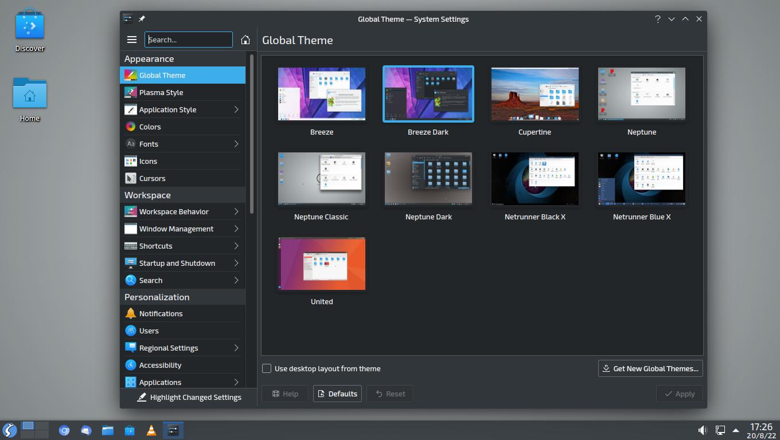Screen dimensions: 780x440
Task: Launch Thunderbird from the taskbar
Action: point(86,430)
